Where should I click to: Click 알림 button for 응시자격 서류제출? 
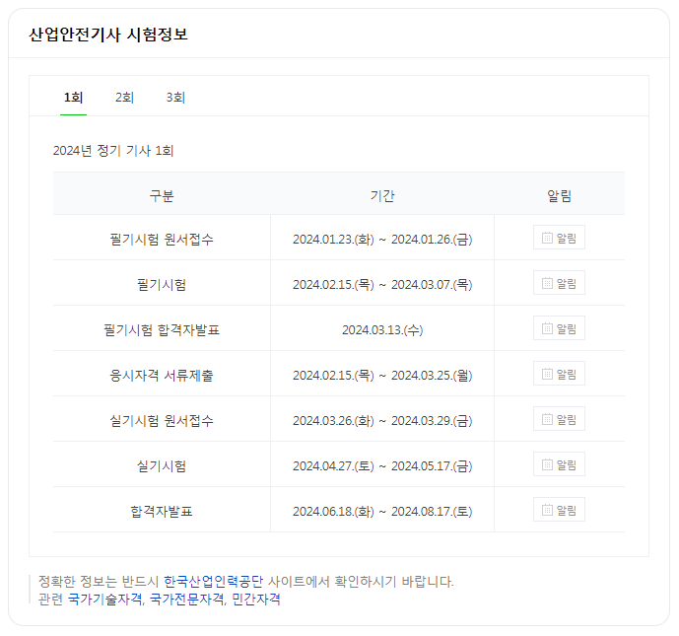tap(559, 374)
